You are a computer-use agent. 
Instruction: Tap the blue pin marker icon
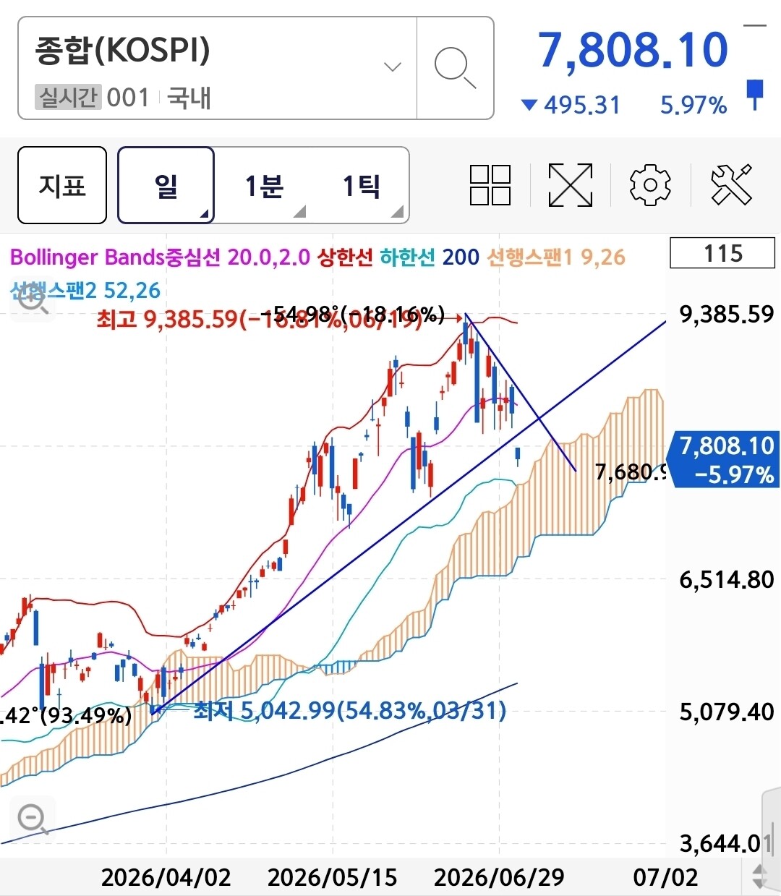click(755, 95)
